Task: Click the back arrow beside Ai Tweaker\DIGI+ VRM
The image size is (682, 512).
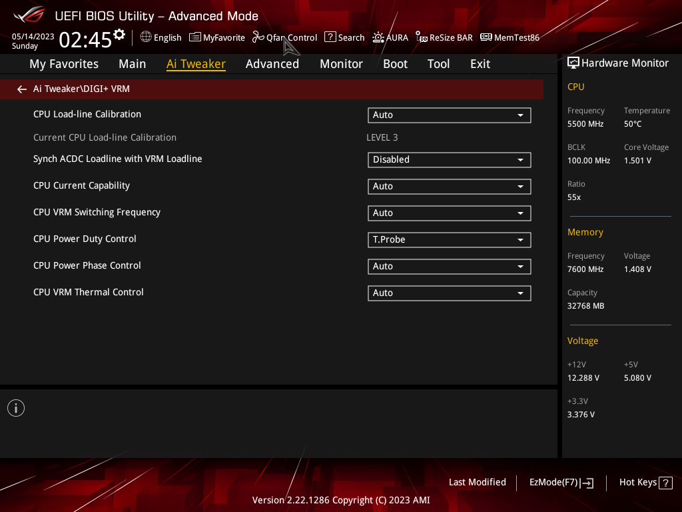Action: 22,89
